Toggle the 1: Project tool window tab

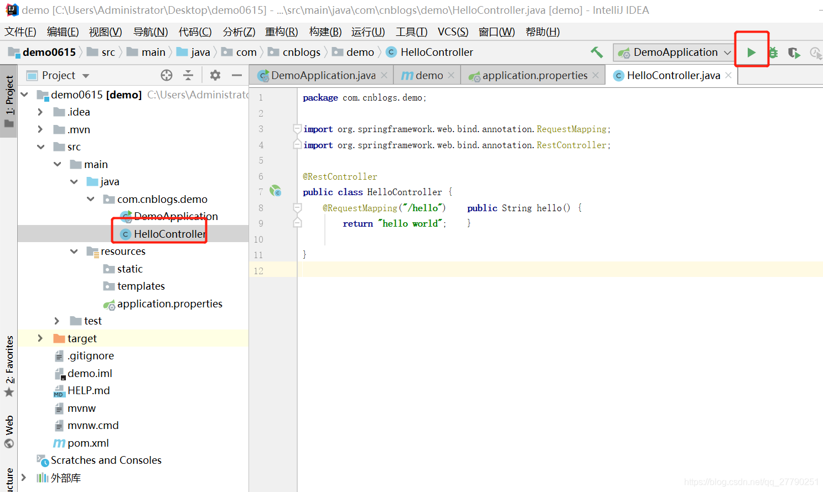pos(9,101)
